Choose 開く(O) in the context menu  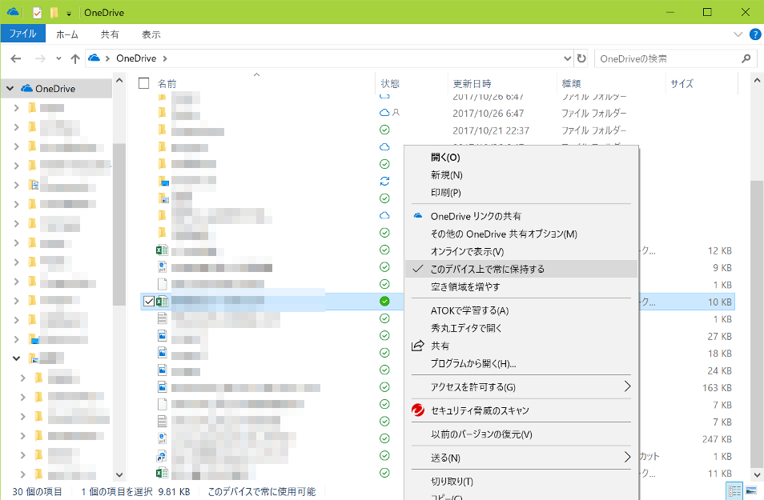tap(521, 158)
